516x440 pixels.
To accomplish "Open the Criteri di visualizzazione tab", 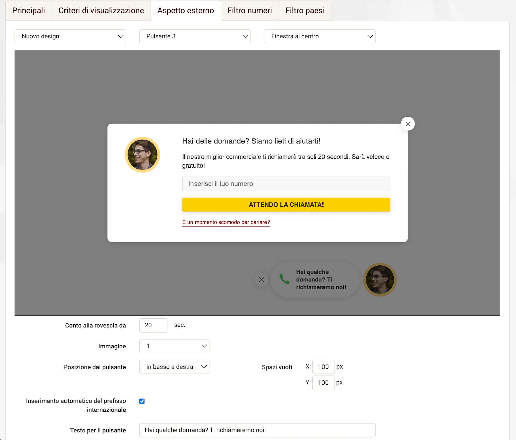I will (101, 11).
